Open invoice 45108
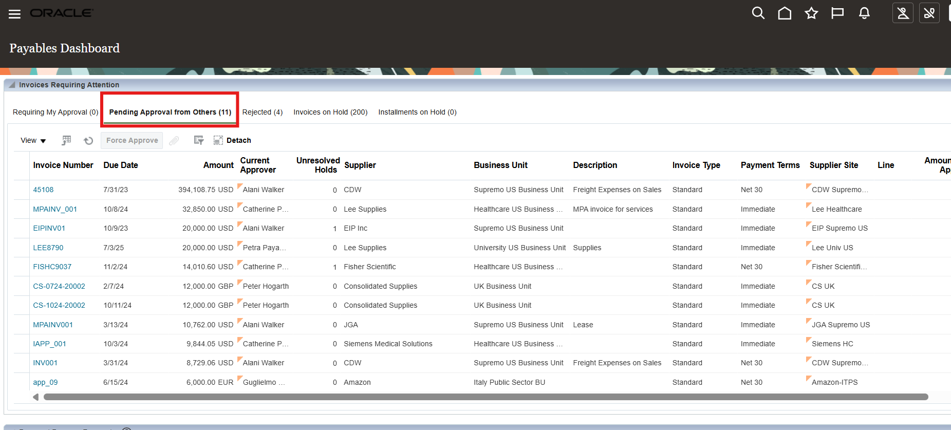The height and width of the screenshot is (430, 951). (x=43, y=190)
